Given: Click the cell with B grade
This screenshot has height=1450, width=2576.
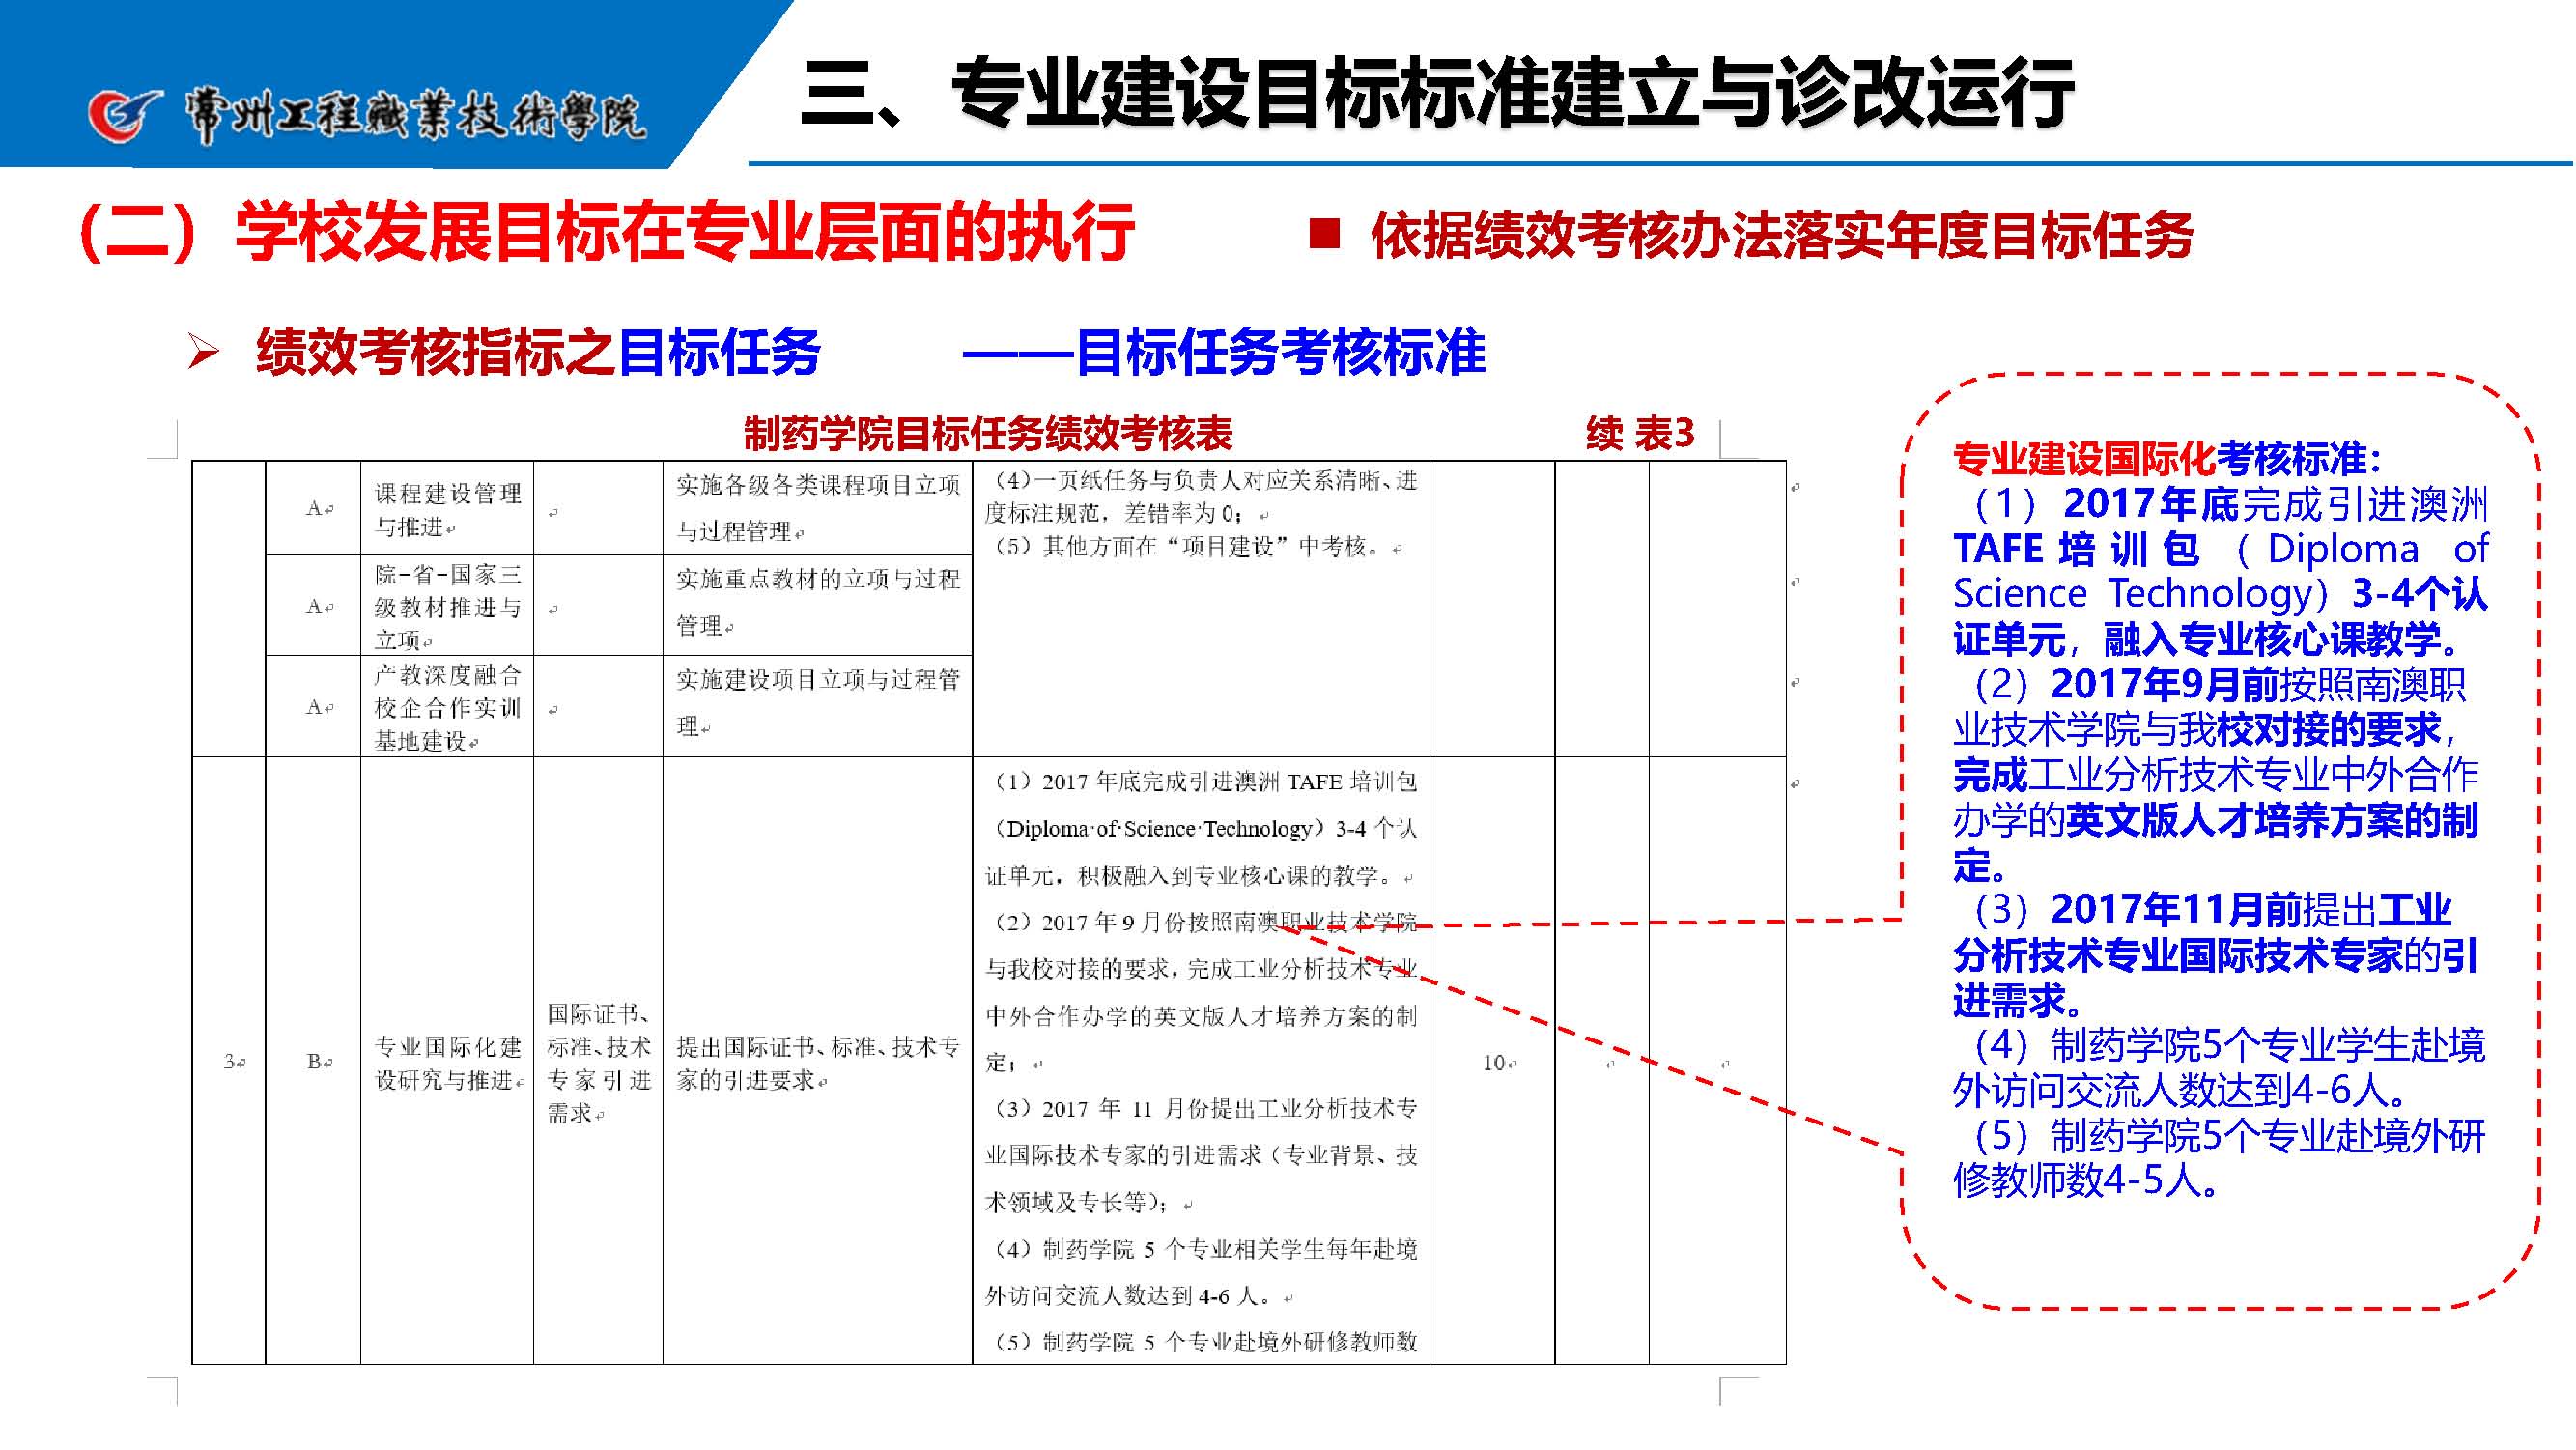Looking at the screenshot, I should (x=314, y=1062).
